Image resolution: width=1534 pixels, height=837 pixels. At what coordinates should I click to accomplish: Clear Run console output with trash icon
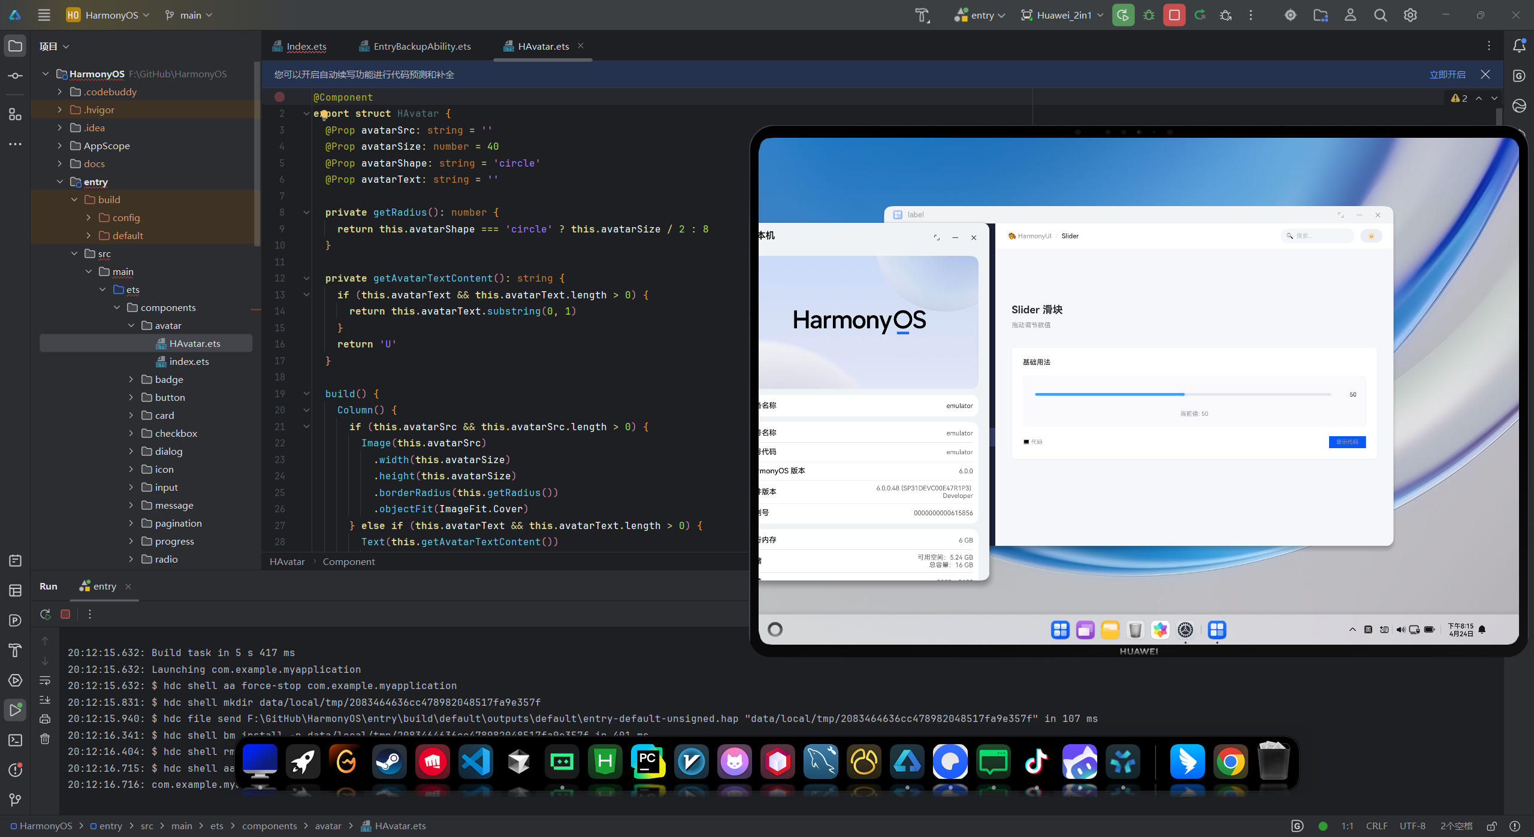[x=45, y=739]
